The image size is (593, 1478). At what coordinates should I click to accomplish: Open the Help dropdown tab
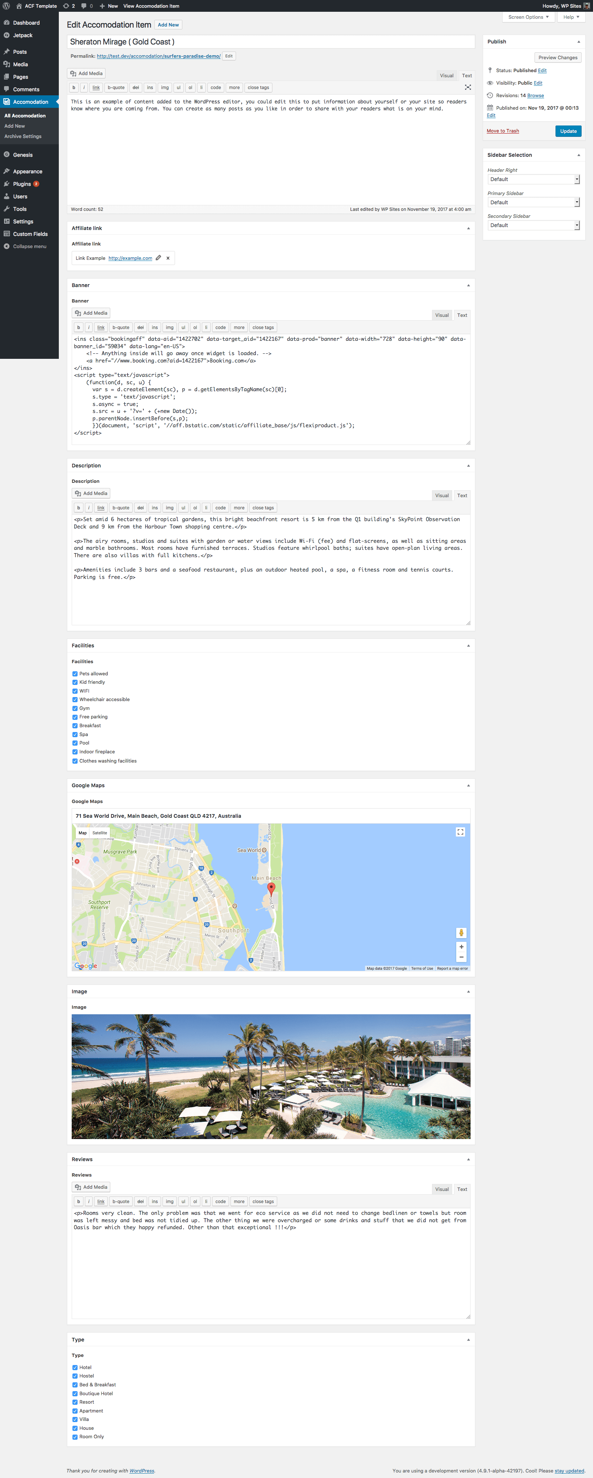coord(571,17)
